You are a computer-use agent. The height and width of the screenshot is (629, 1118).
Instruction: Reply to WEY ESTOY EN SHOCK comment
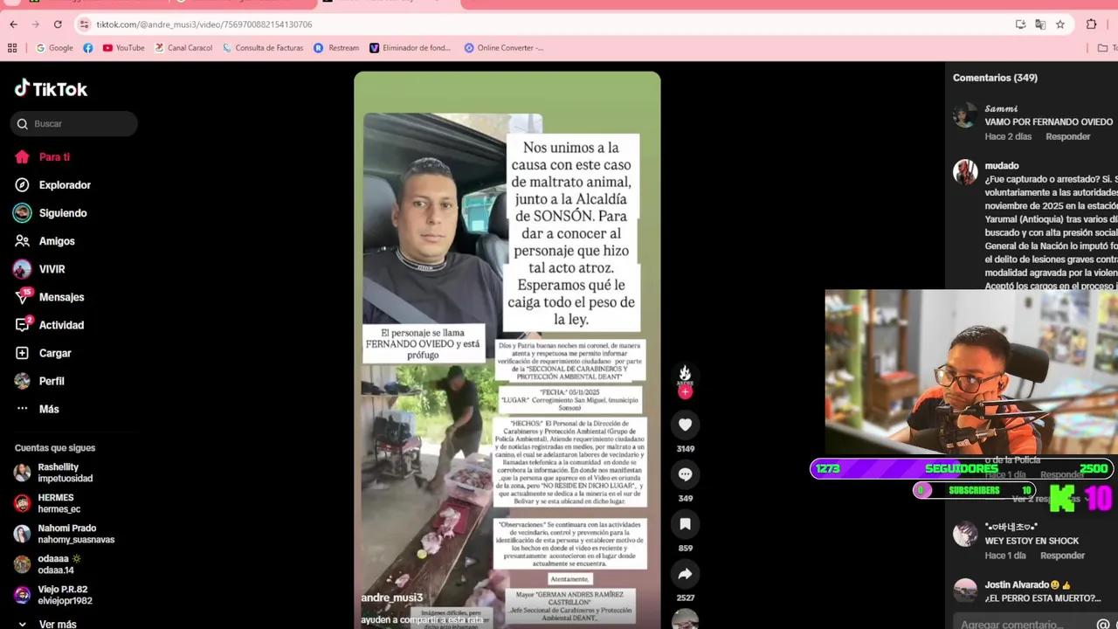(x=1062, y=556)
